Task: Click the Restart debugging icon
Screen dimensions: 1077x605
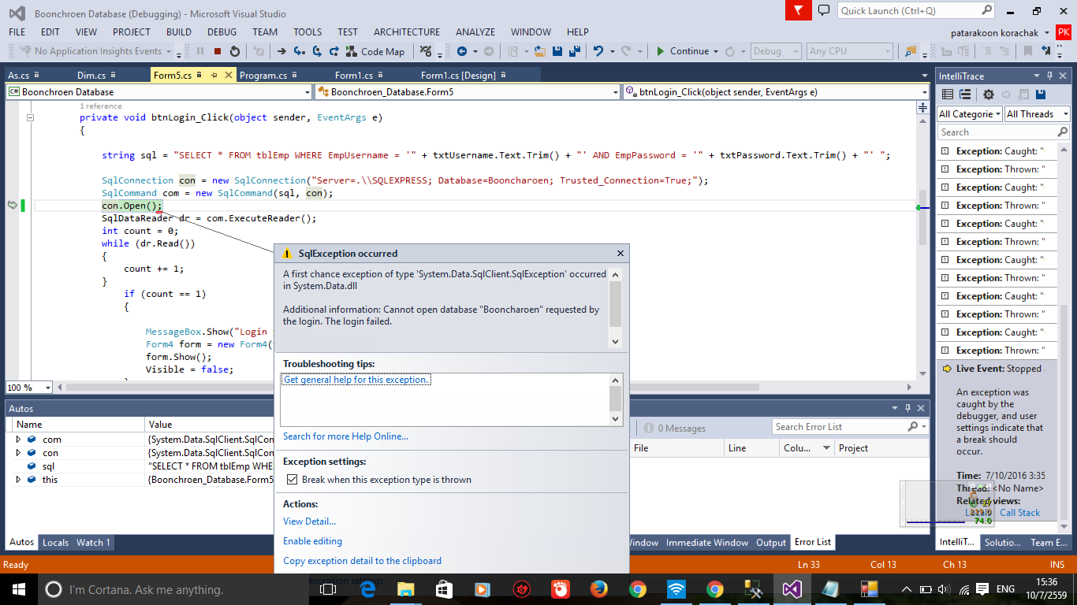Action: point(235,51)
